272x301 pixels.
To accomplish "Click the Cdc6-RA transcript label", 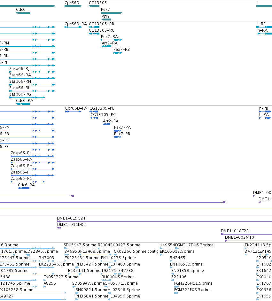I will click(x=25, y=100).
